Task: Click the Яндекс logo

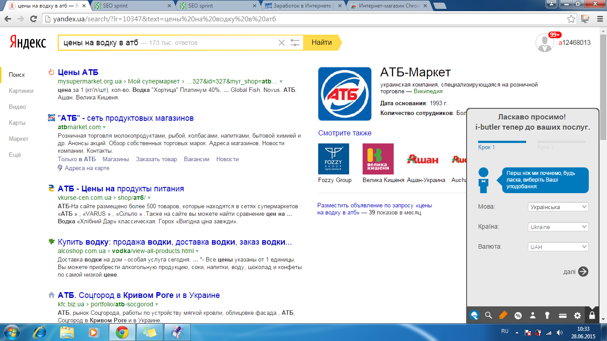Action: click(x=28, y=43)
